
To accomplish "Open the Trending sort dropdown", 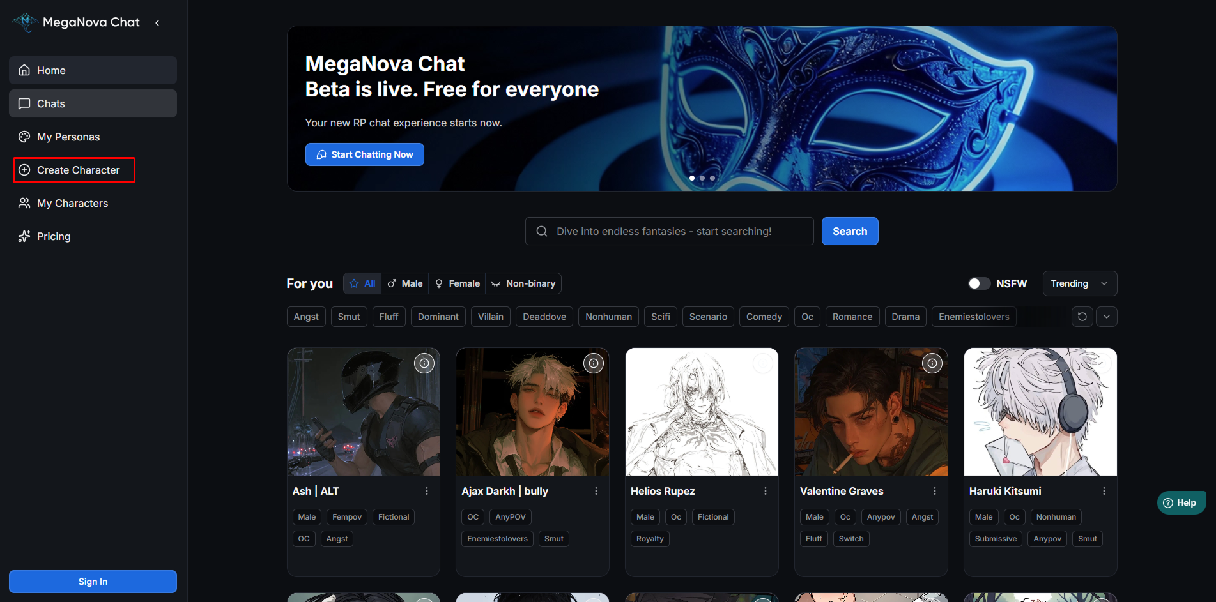I will pyautogui.click(x=1079, y=283).
